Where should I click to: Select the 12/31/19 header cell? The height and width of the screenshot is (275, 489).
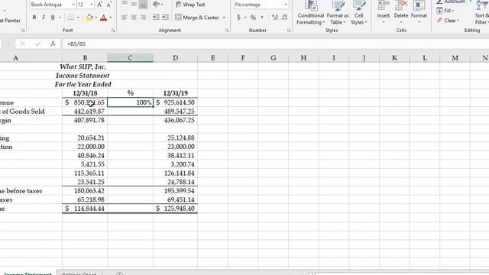click(x=176, y=93)
